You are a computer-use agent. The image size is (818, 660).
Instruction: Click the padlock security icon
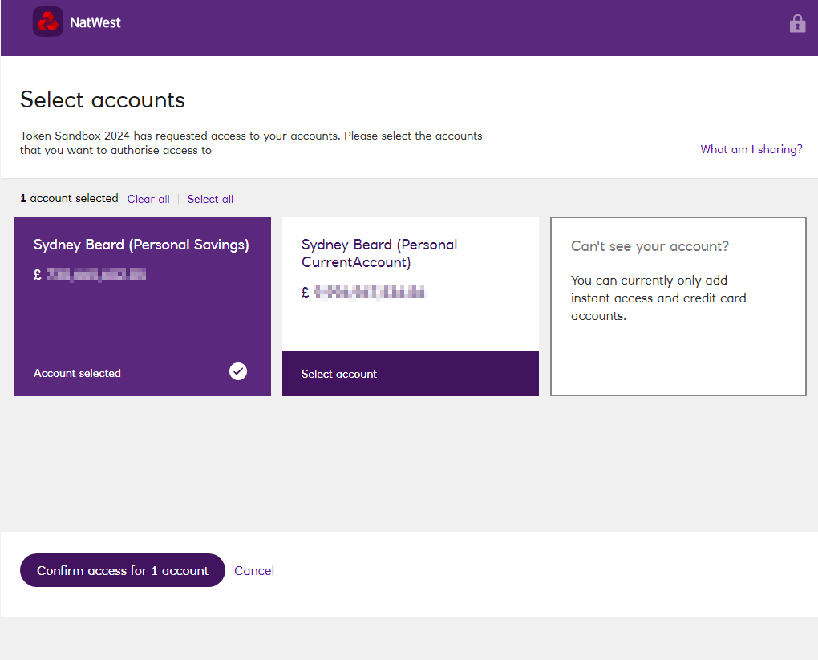pos(797,24)
